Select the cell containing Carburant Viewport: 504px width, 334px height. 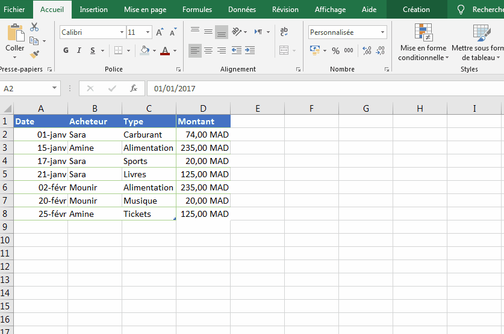(x=149, y=135)
